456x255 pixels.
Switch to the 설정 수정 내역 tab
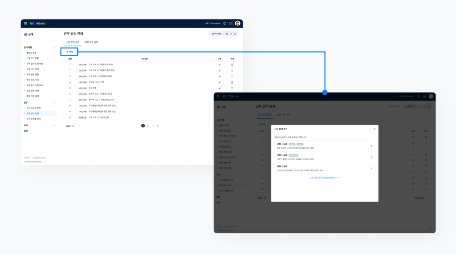tap(91, 42)
